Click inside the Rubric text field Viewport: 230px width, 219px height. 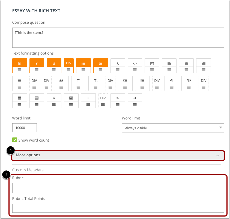click(x=118, y=188)
